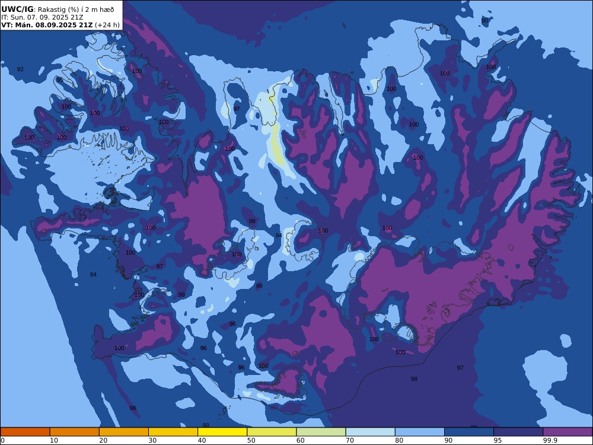Click the legend scale label '20'

click(103, 440)
